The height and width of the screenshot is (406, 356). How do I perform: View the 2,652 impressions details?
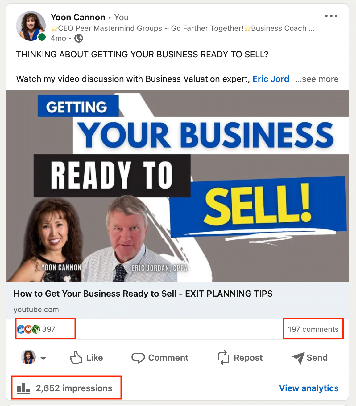[74, 388]
